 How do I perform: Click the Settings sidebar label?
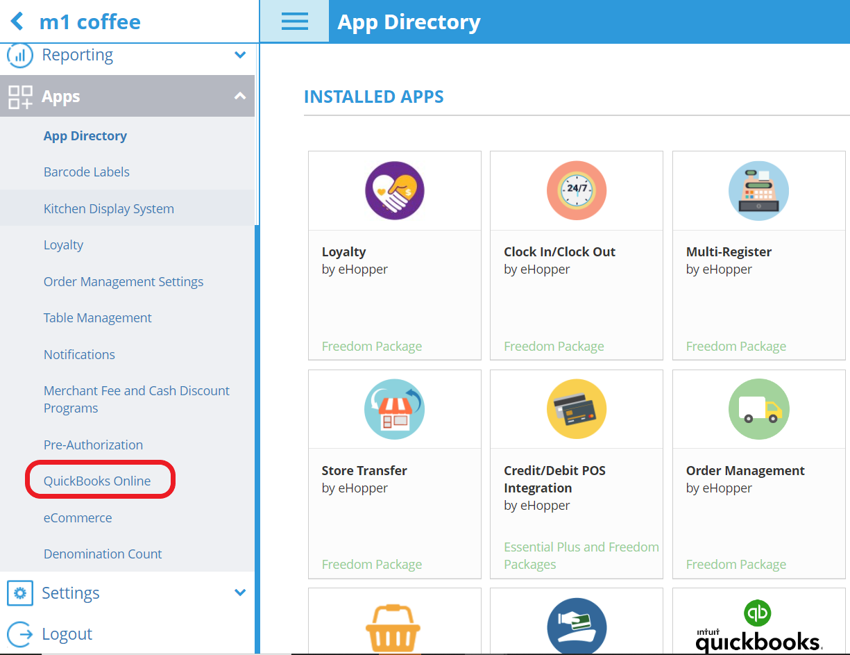point(70,593)
